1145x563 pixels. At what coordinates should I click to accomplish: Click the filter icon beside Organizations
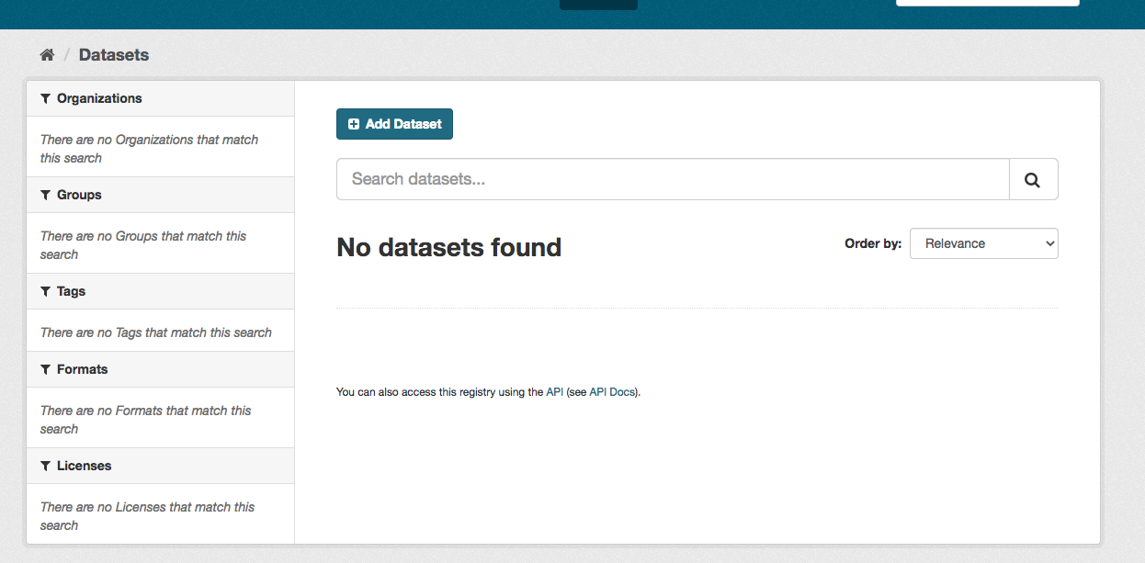pyautogui.click(x=44, y=98)
